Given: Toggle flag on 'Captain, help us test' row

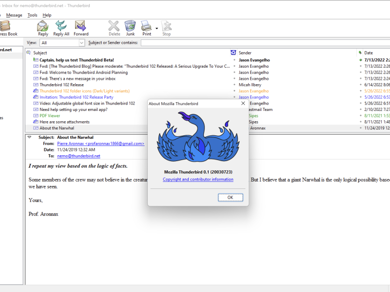Looking at the screenshot, I should coord(360,60).
